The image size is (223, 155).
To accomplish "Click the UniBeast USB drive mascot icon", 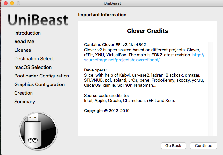I will 38,131.
